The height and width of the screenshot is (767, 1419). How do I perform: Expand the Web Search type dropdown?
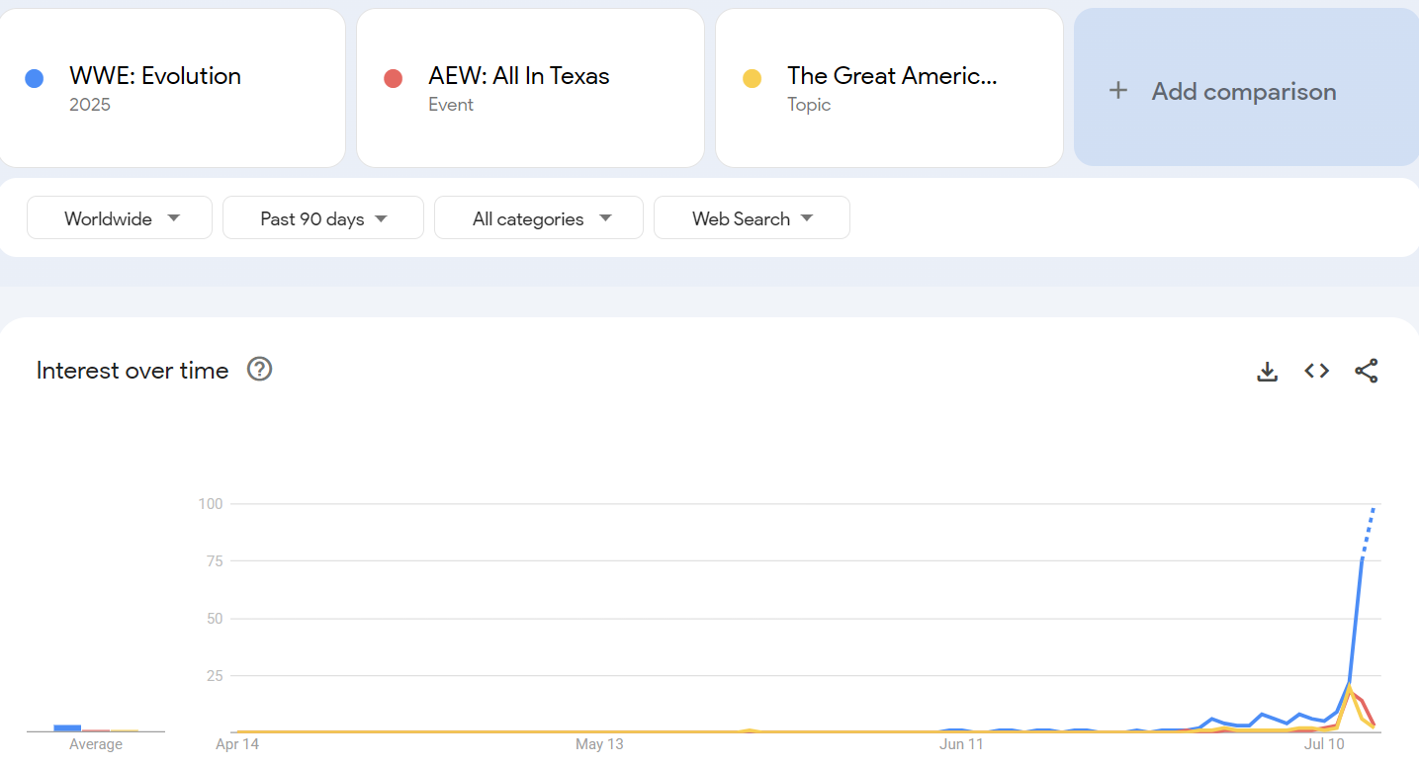752,218
